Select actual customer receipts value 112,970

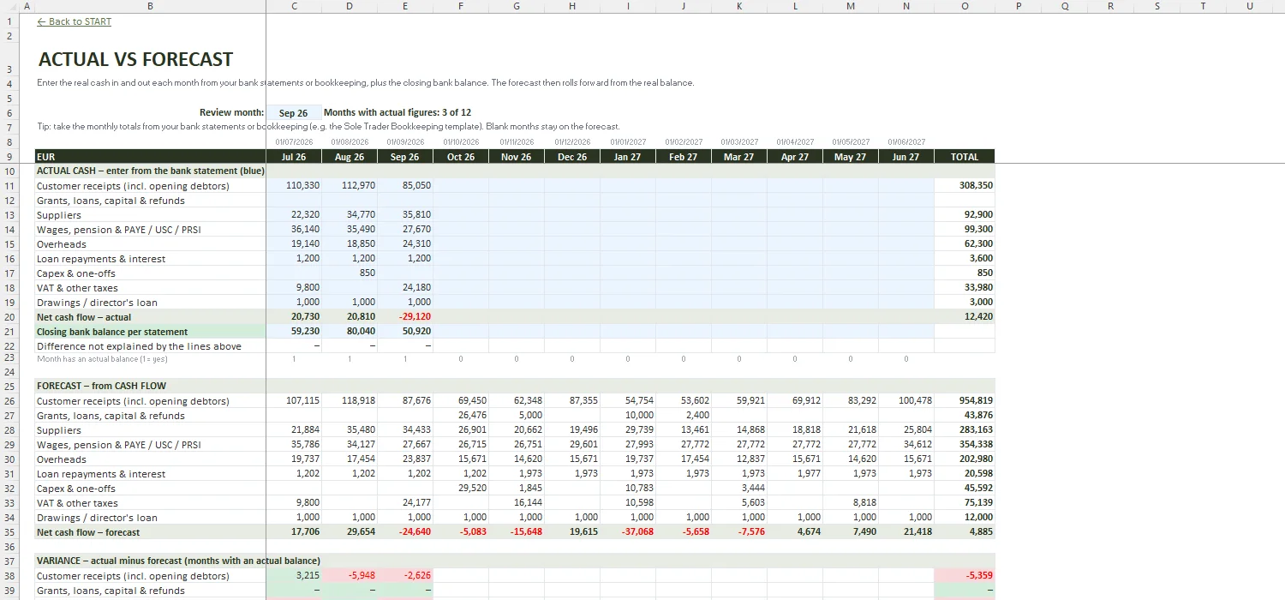pos(350,186)
